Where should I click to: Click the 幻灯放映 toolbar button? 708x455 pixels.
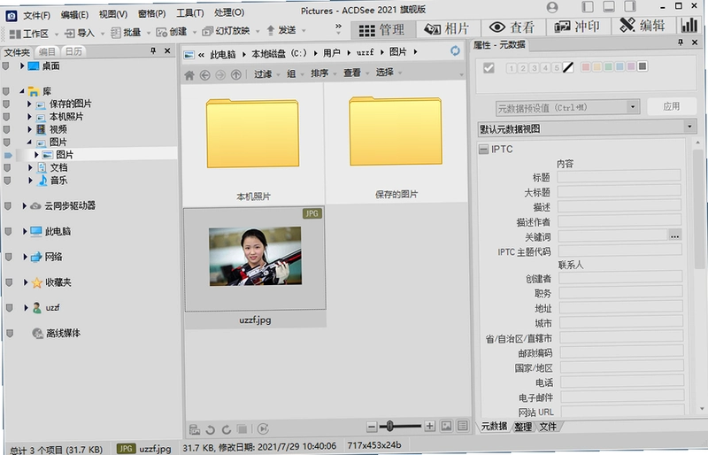[x=227, y=31]
